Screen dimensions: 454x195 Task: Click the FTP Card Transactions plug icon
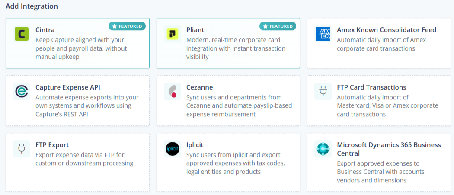[323, 91]
